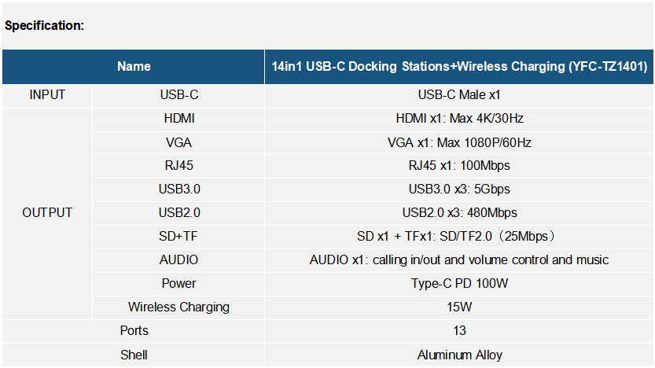
Task: Click the Ports row label
Action: 133,331
